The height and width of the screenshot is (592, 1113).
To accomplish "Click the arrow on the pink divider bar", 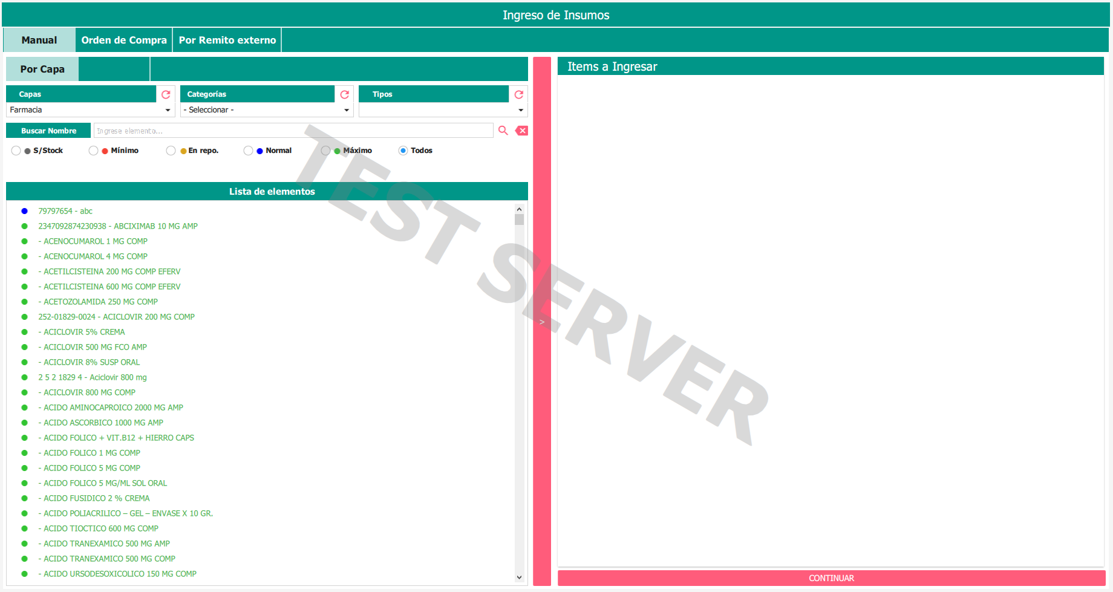I will [x=542, y=322].
